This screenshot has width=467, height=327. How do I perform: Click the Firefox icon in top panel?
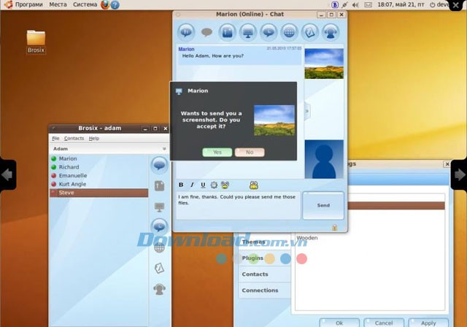pos(105,4)
